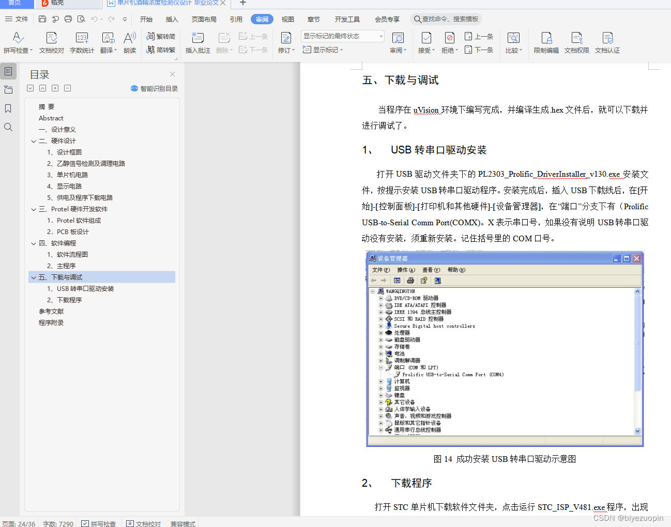
Task: Open the 审阅 review pane tool
Action: pyautogui.click(x=398, y=43)
